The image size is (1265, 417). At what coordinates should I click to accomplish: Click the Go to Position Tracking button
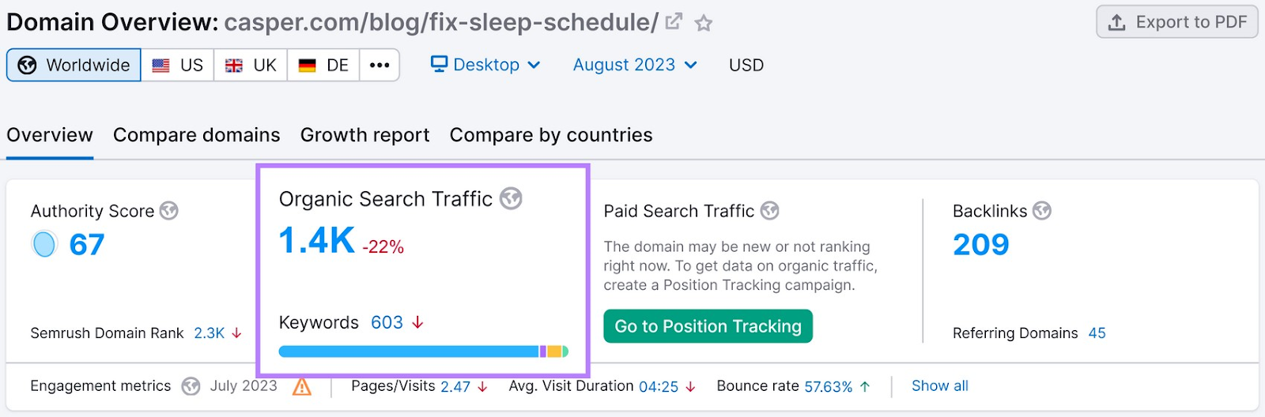708,326
